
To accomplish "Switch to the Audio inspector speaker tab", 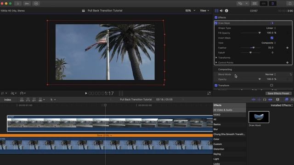I will (x=221, y=11).
